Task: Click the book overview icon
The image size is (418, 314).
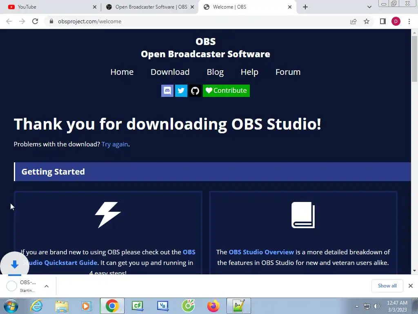Action: pos(303,215)
